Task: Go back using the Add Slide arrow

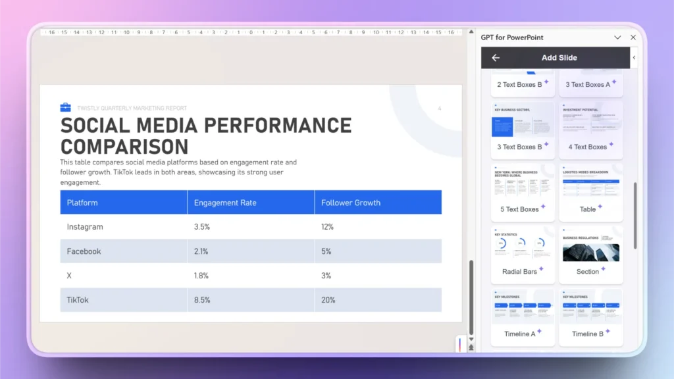Action: coord(496,58)
